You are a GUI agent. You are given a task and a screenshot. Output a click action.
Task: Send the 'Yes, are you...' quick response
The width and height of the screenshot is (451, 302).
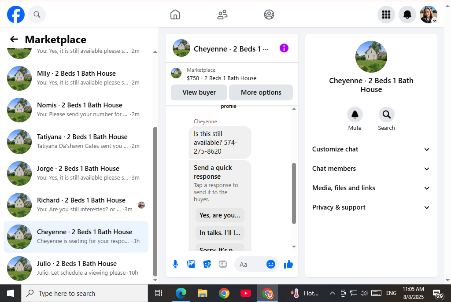(220, 215)
